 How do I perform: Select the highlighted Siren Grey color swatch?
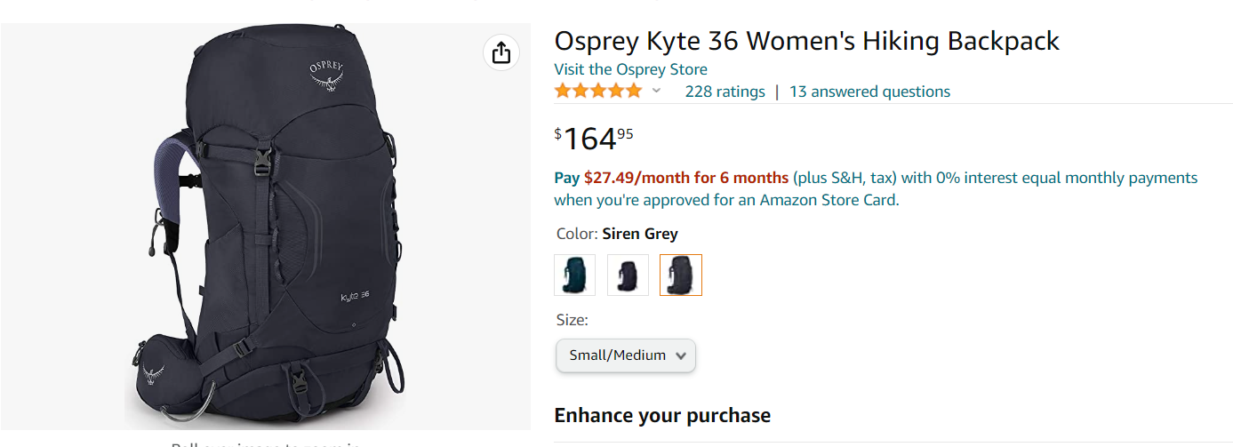[x=681, y=275]
